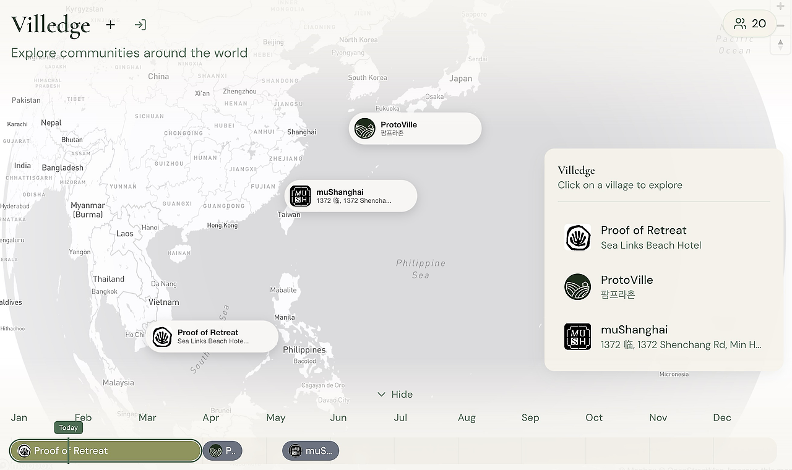The image size is (792, 470).
Task: Choose Proof of Retreat in village list
Action: click(x=643, y=237)
